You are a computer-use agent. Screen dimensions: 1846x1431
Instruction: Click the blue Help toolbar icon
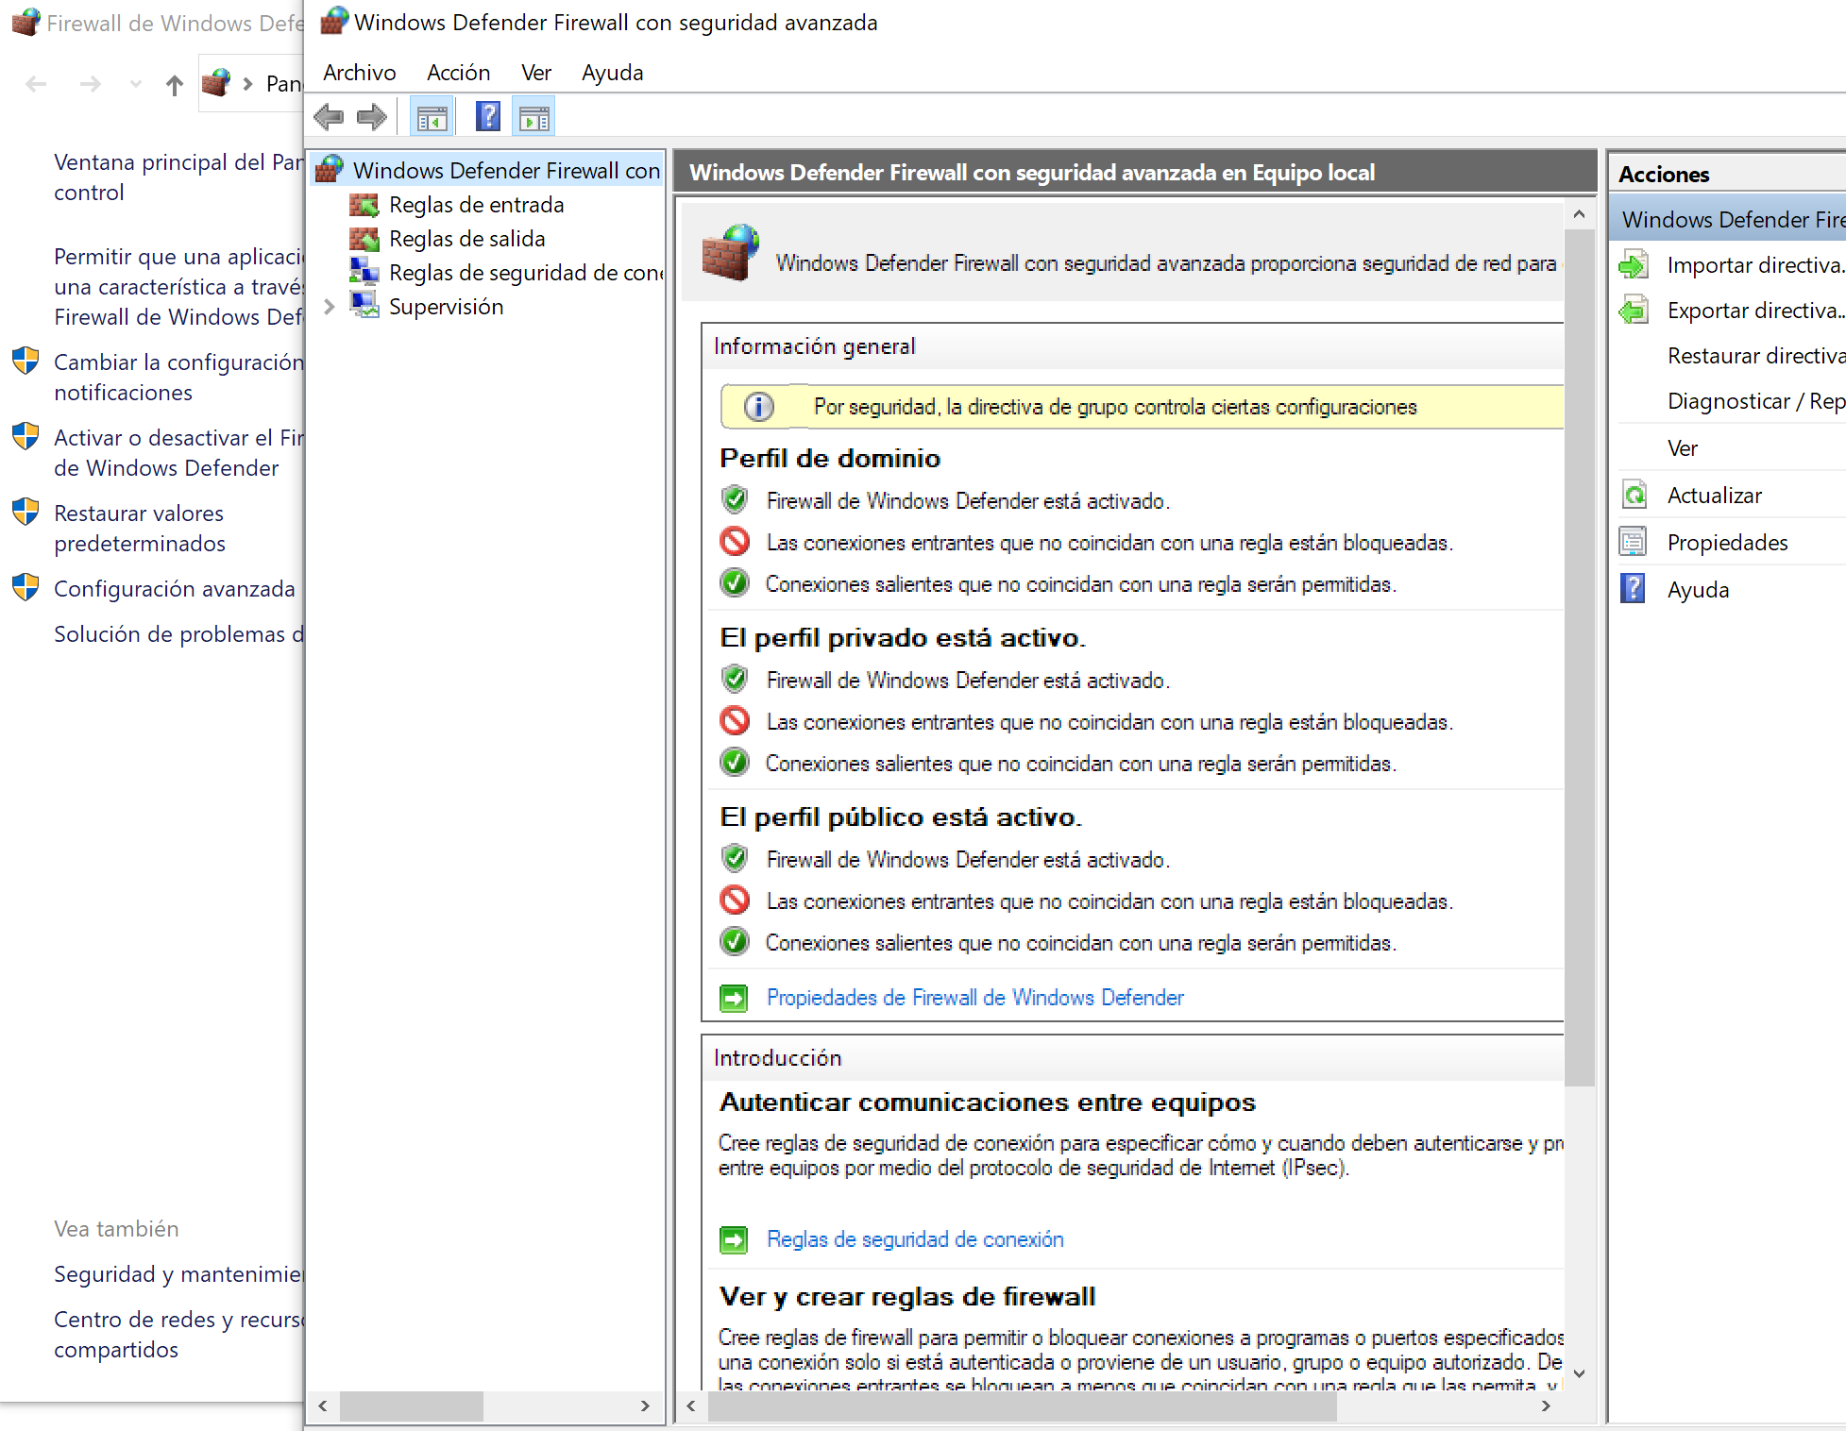[487, 117]
